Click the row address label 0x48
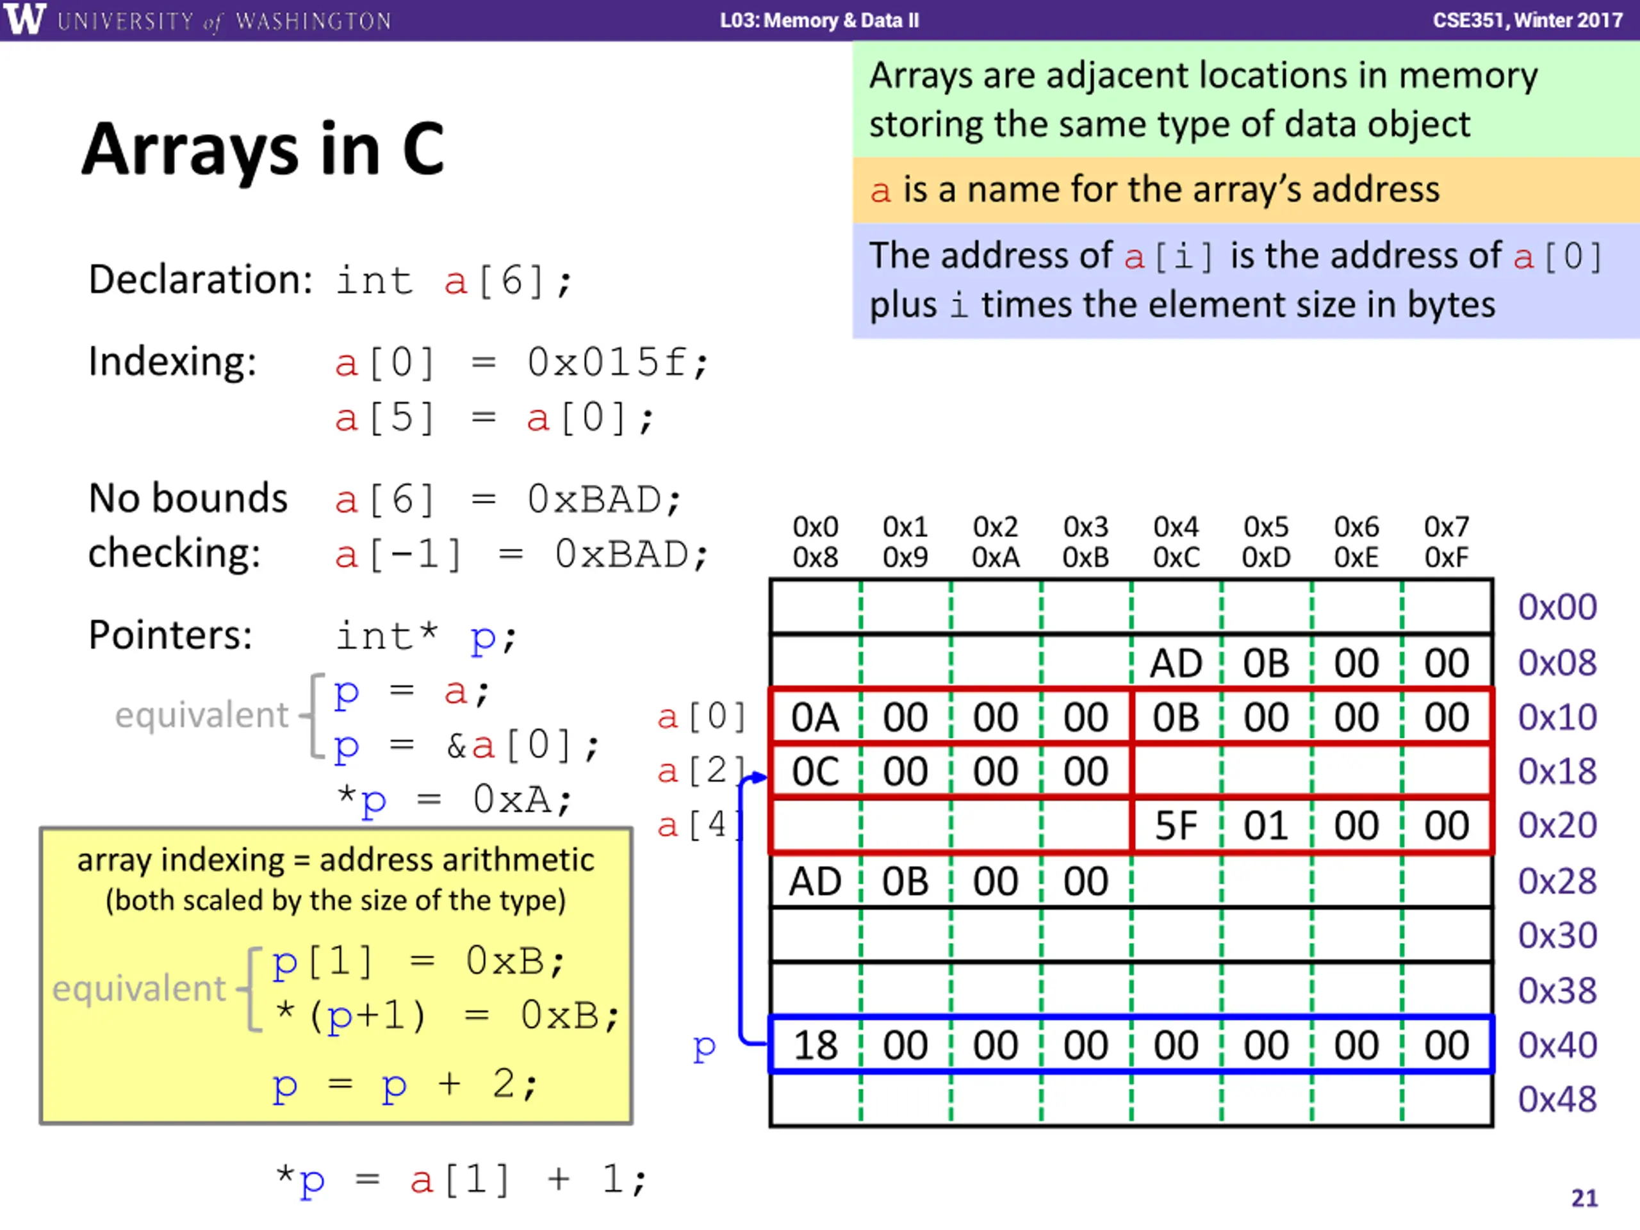 pyautogui.click(x=1557, y=1099)
